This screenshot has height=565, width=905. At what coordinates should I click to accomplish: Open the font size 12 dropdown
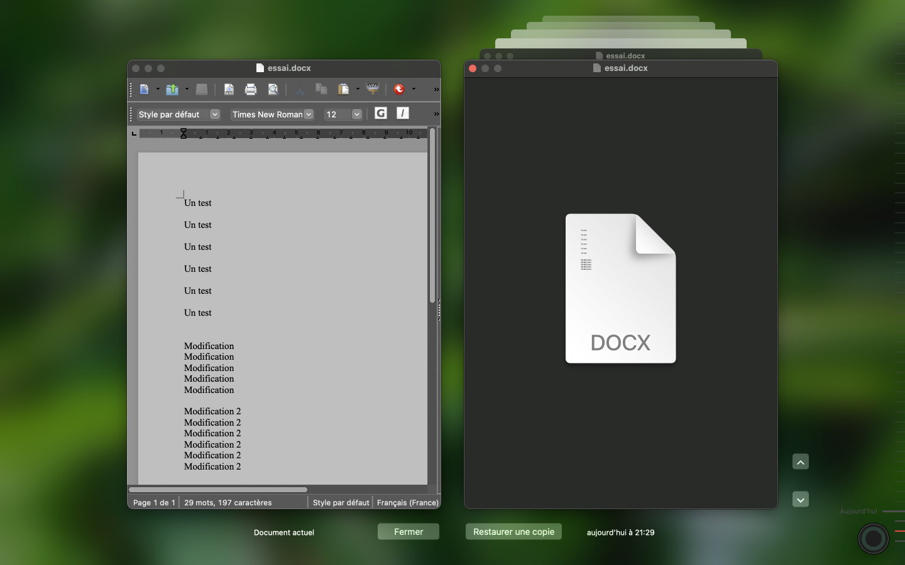[357, 114]
